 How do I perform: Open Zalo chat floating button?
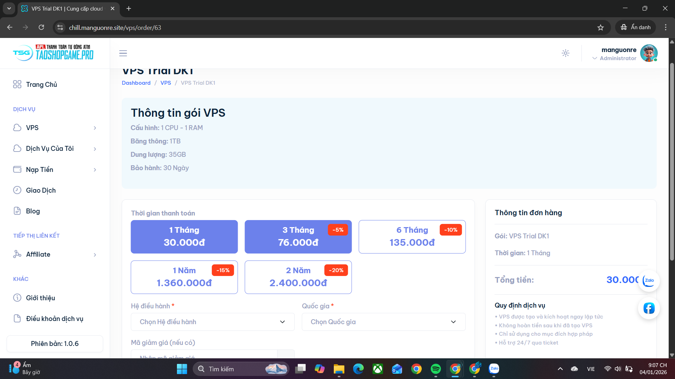649,281
